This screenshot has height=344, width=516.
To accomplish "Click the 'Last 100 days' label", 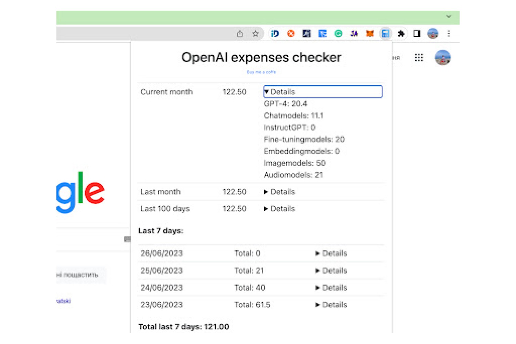I will (x=165, y=209).
